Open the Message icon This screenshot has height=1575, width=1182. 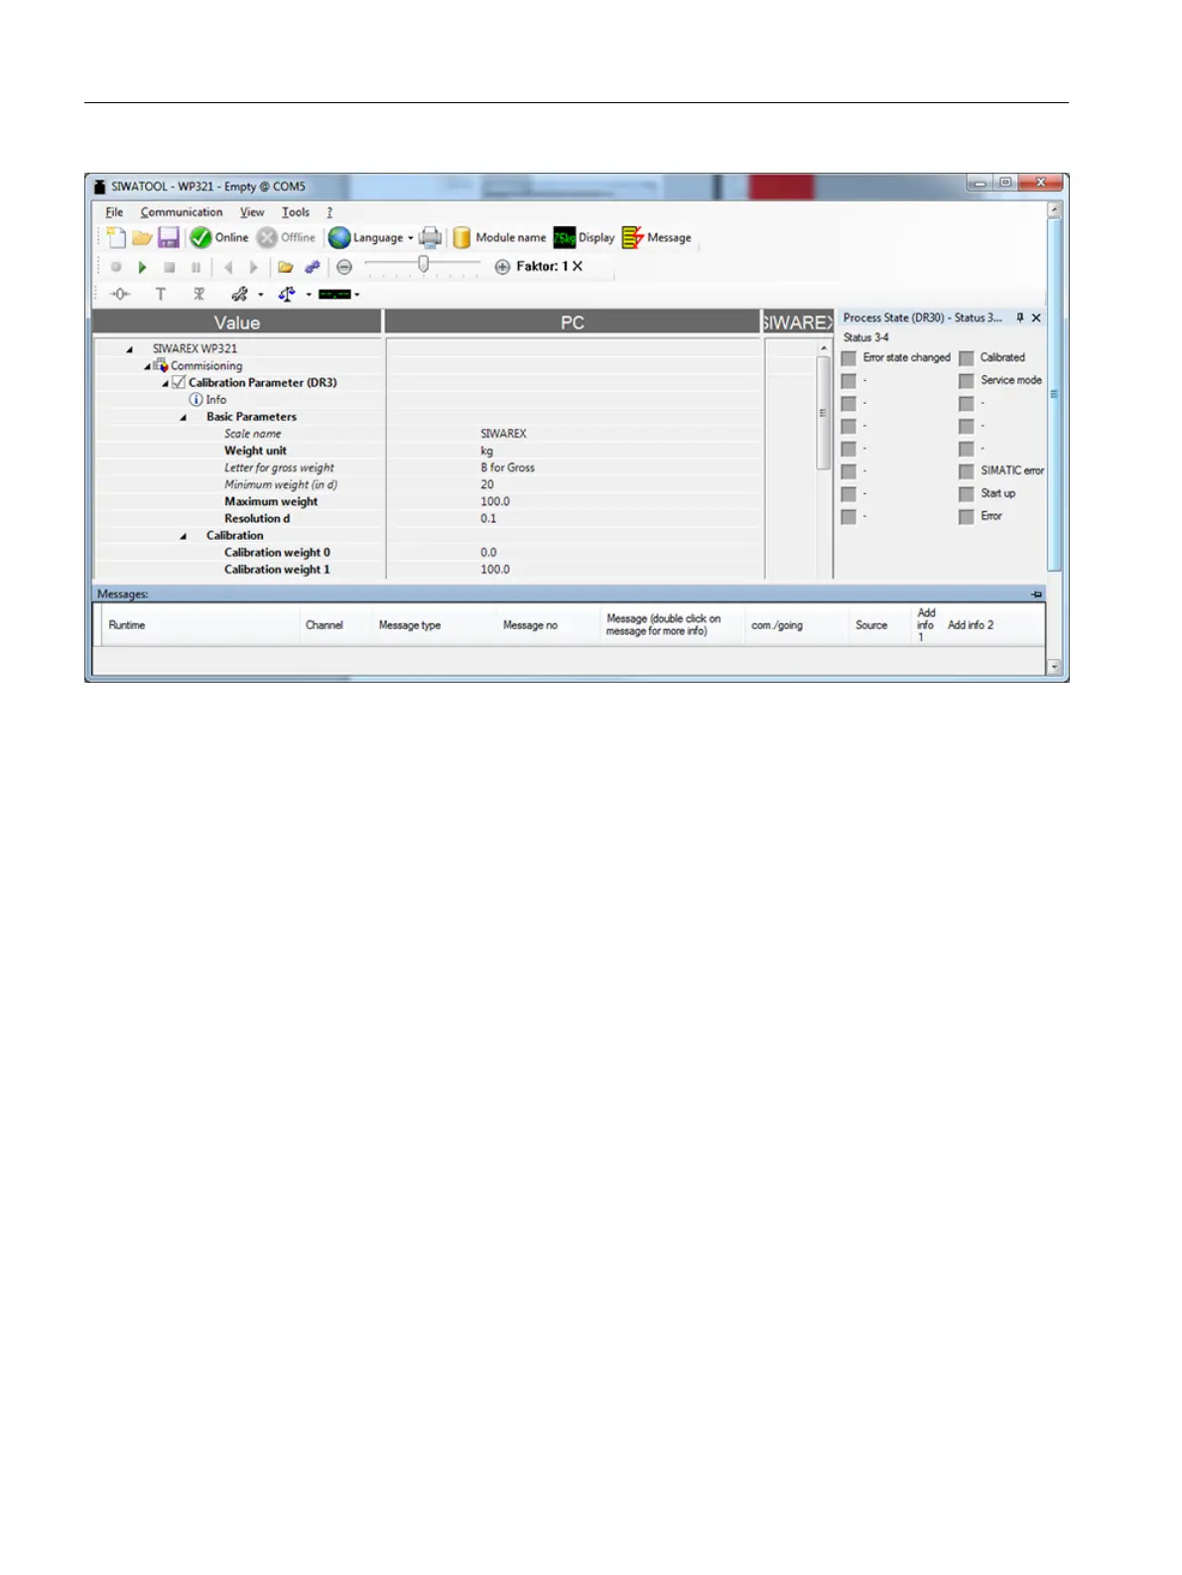(x=632, y=238)
